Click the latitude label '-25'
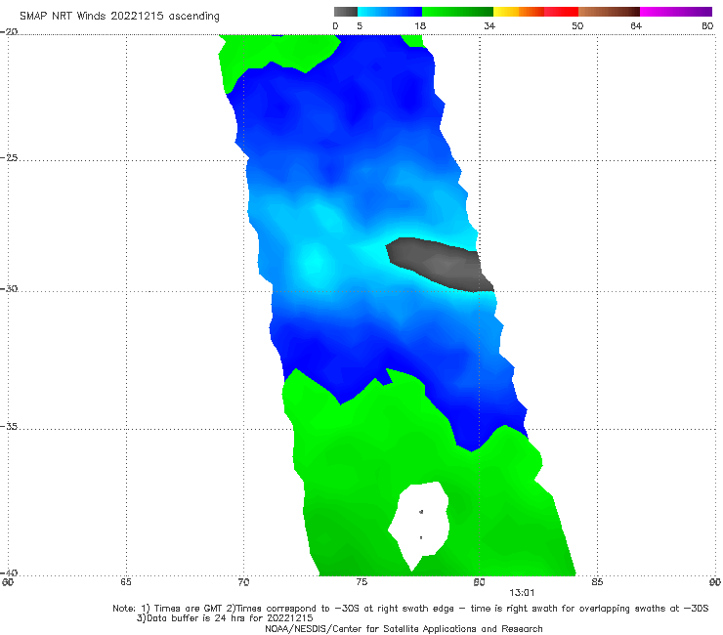This screenshot has height=635, width=723. (x=9, y=158)
